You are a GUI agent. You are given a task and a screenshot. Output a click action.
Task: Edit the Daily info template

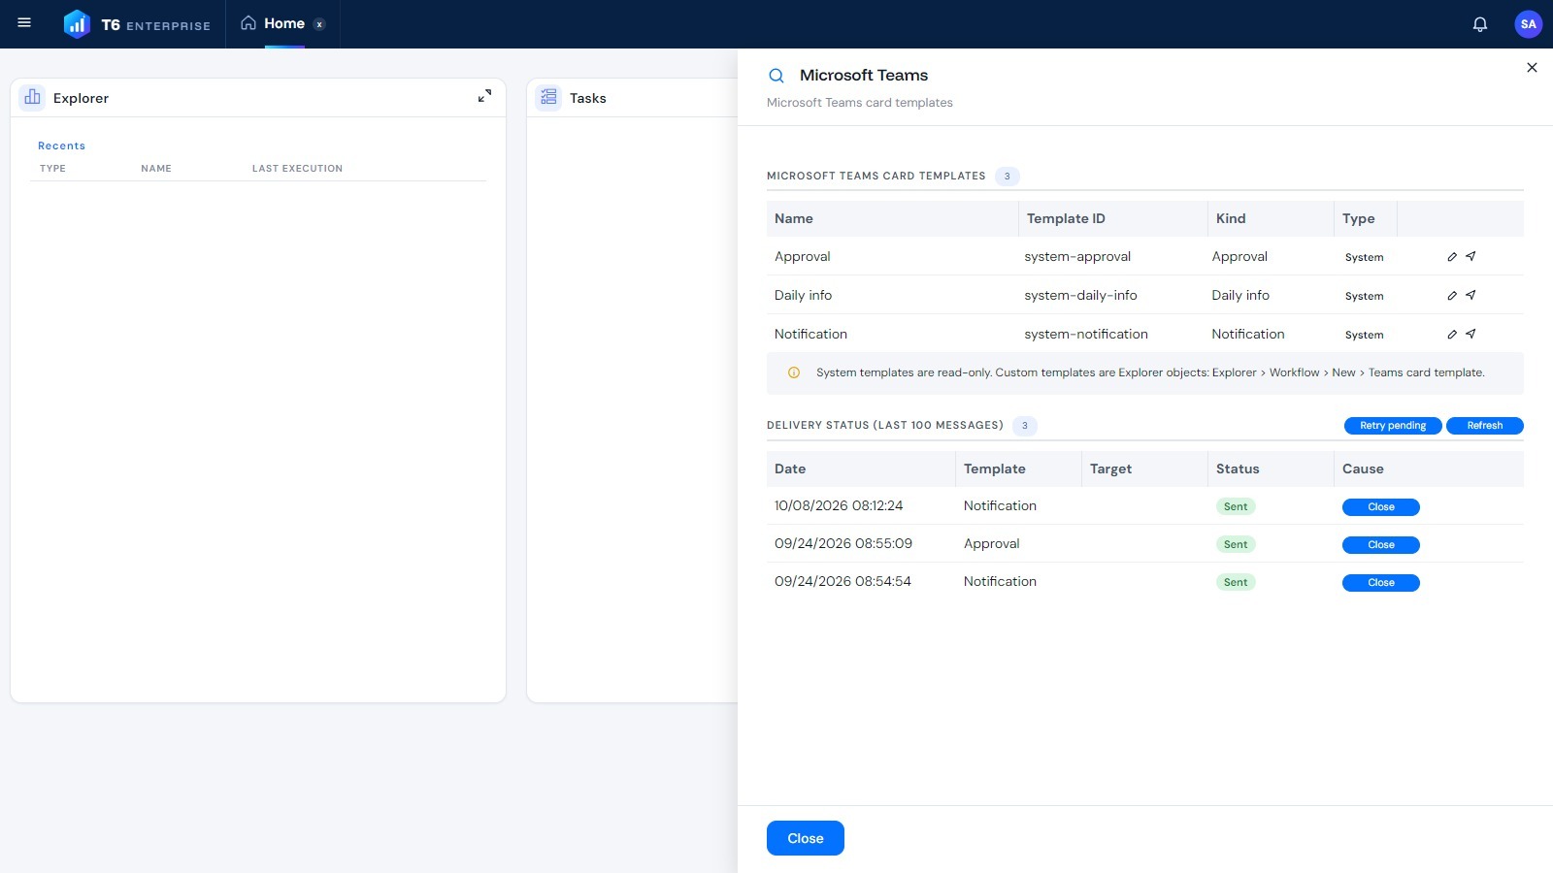[x=1452, y=296]
